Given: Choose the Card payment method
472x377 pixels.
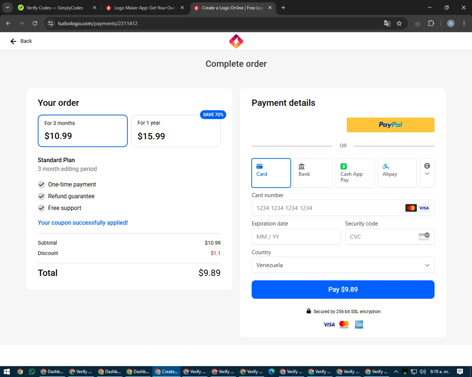Looking at the screenshot, I should 271,173.
